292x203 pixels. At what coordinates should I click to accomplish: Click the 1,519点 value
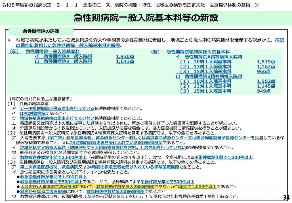point(266,62)
